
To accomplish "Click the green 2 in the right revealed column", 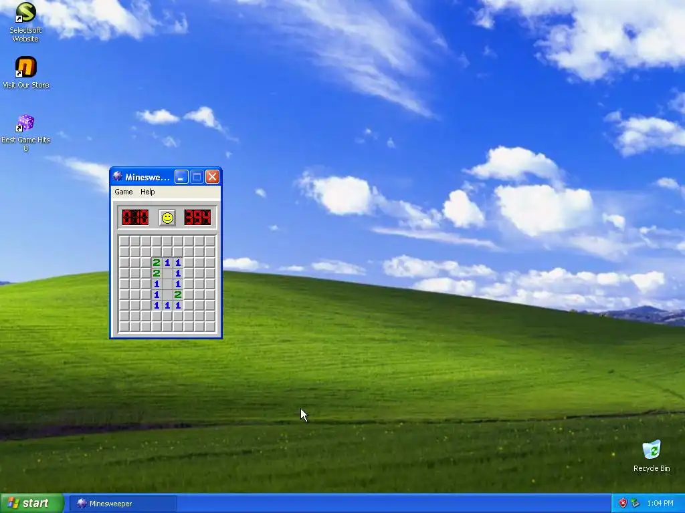I will tap(178, 295).
